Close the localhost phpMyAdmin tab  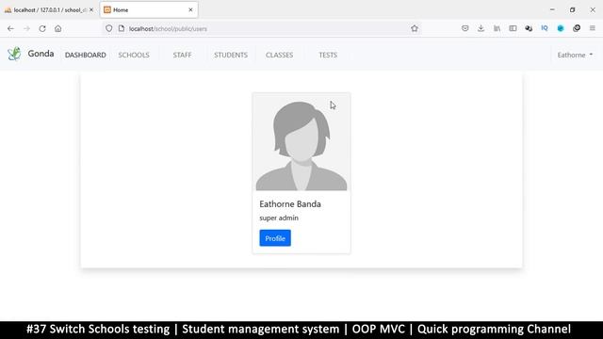91,10
